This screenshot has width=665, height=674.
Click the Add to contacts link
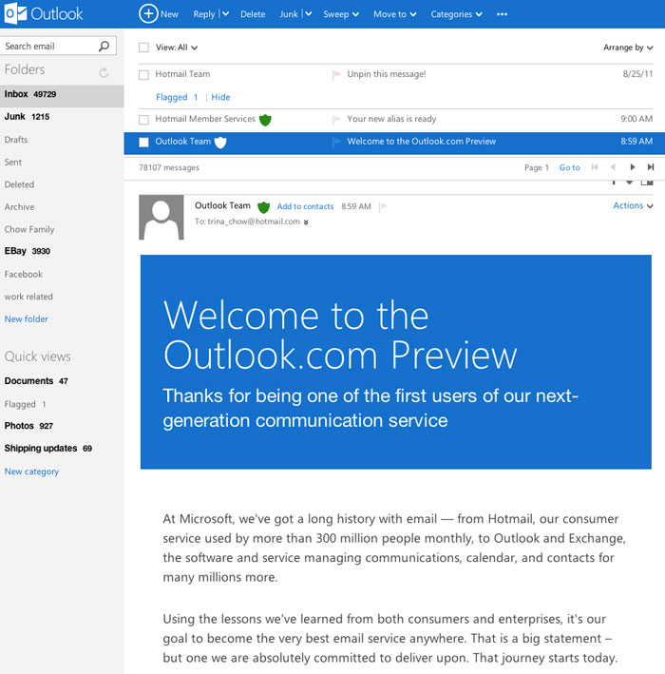pyautogui.click(x=305, y=206)
